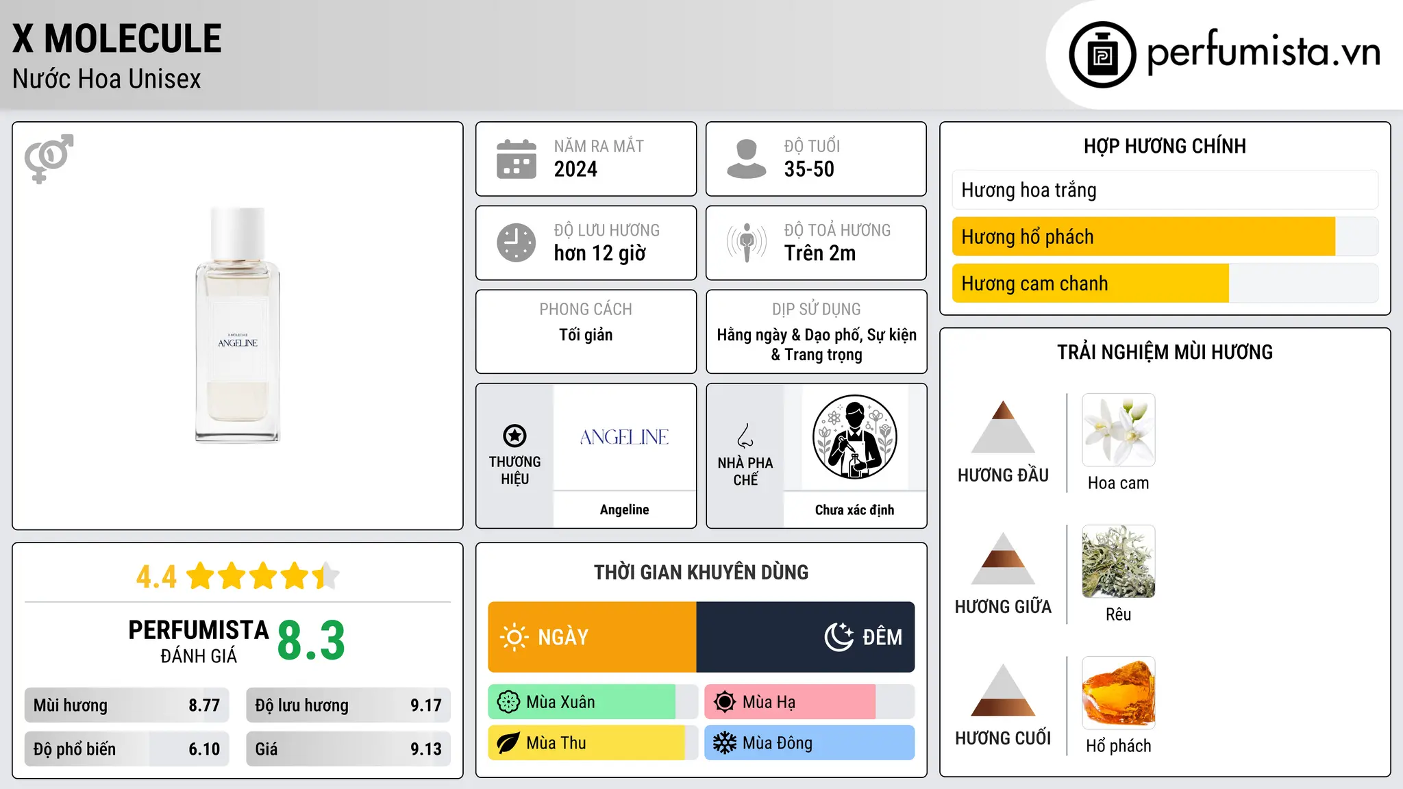Click the snowflake icon beside Mùa Đông
The image size is (1403, 789).
point(725,743)
